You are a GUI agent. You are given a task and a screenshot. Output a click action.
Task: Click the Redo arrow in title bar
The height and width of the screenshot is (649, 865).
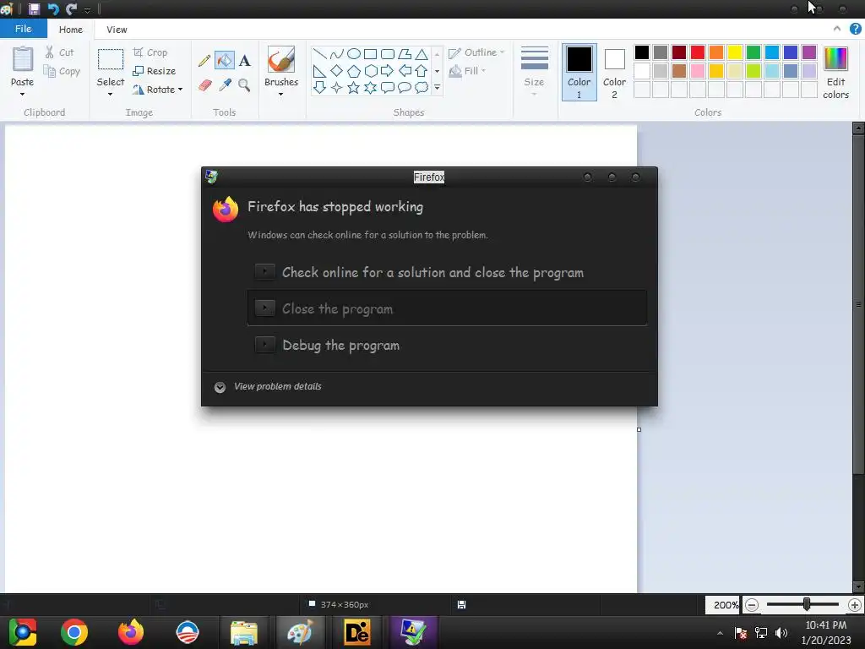click(72, 8)
